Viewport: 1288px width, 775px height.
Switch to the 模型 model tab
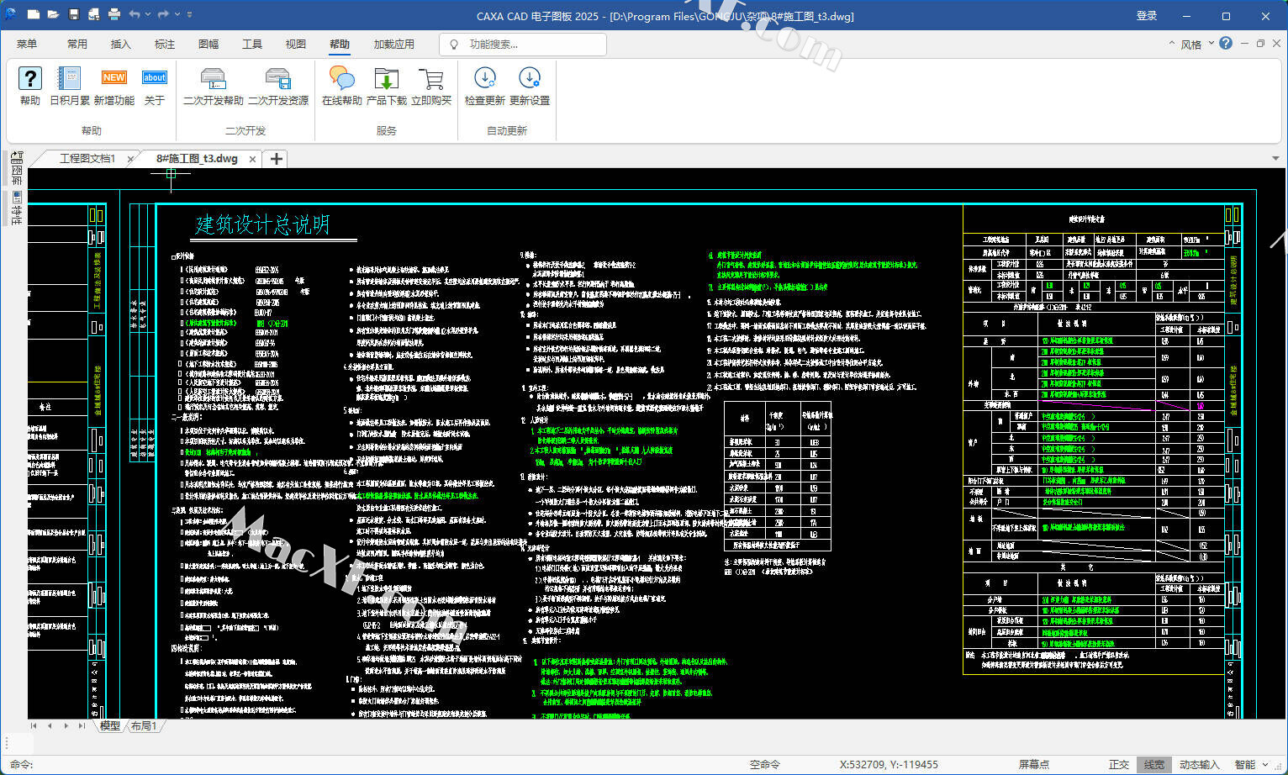click(x=110, y=725)
